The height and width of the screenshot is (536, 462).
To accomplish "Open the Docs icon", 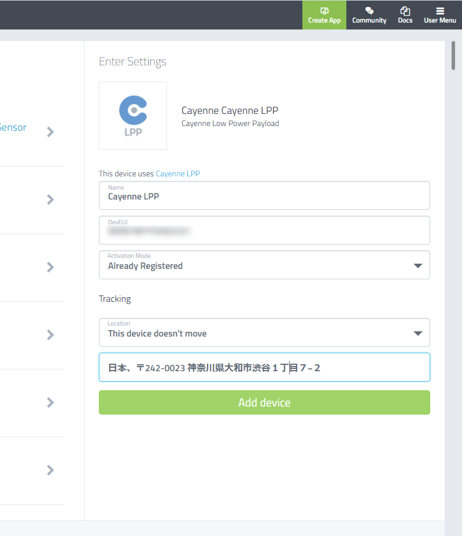I will 405,10.
